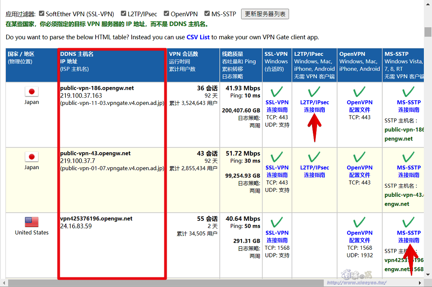Click the 41.93 Mbps line quality value
Viewport: 432px width, 287px height.
(x=243, y=88)
